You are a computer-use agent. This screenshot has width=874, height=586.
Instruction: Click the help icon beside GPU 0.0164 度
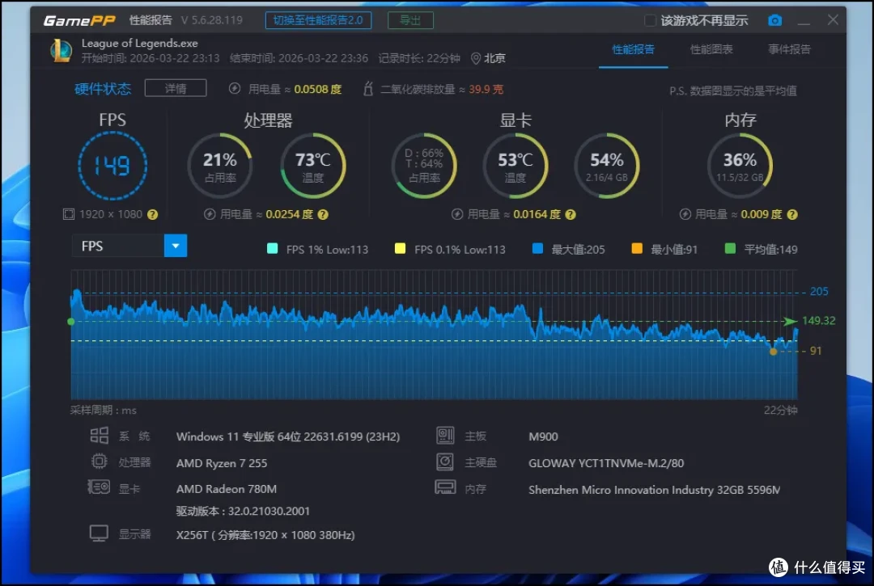click(x=571, y=214)
